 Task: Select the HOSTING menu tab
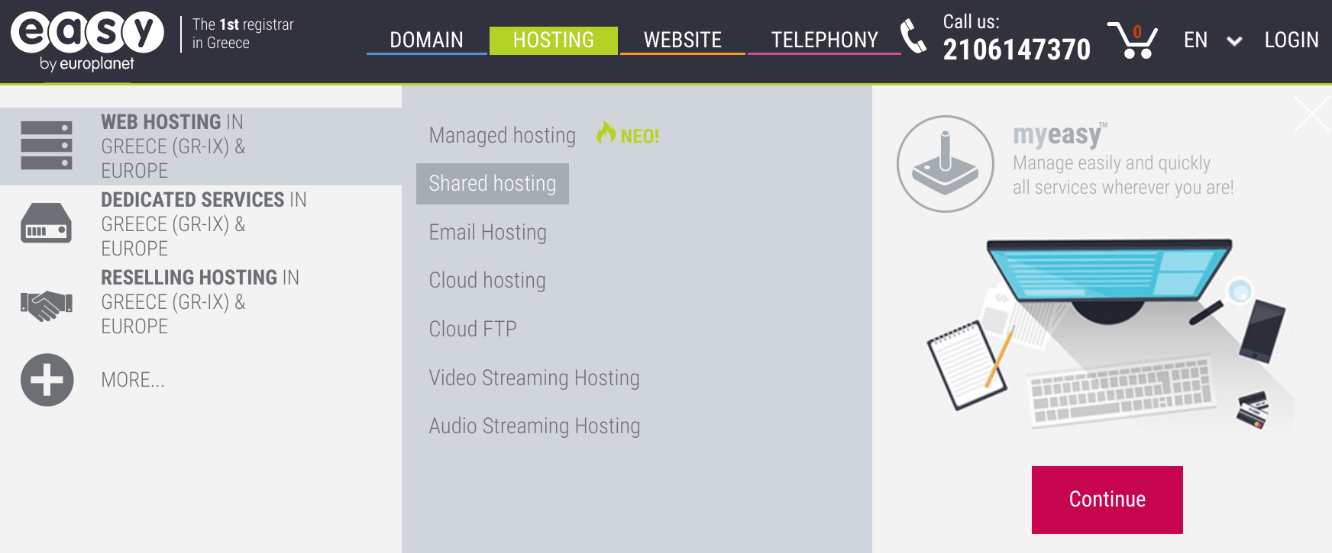[554, 40]
